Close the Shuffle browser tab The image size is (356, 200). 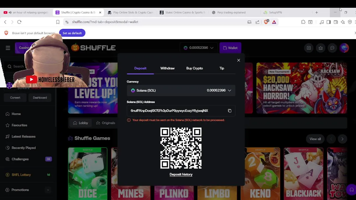point(100,12)
